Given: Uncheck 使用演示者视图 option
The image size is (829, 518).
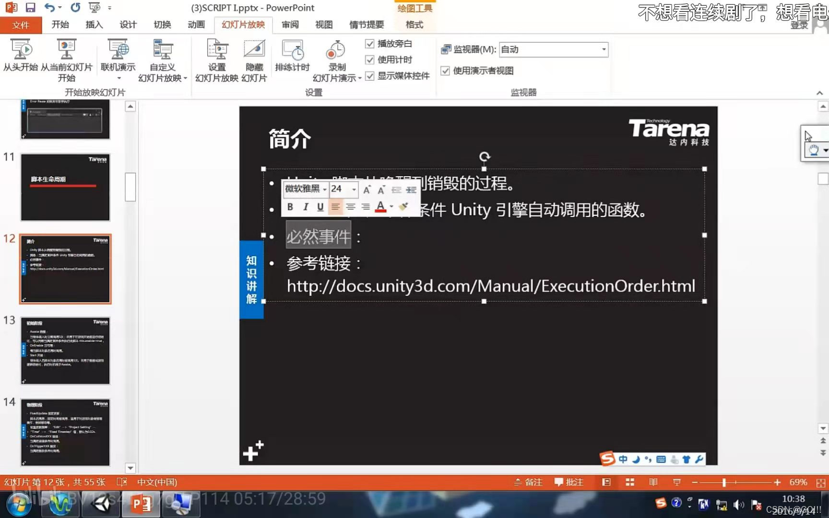Looking at the screenshot, I should pos(445,71).
